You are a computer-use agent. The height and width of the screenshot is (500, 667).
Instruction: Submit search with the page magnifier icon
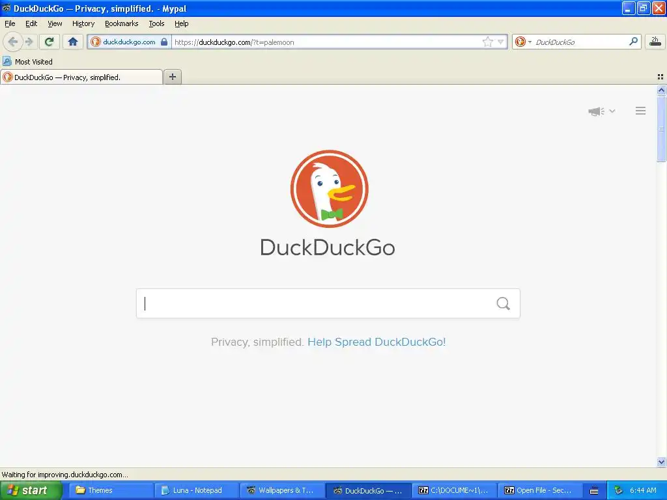pyautogui.click(x=503, y=303)
